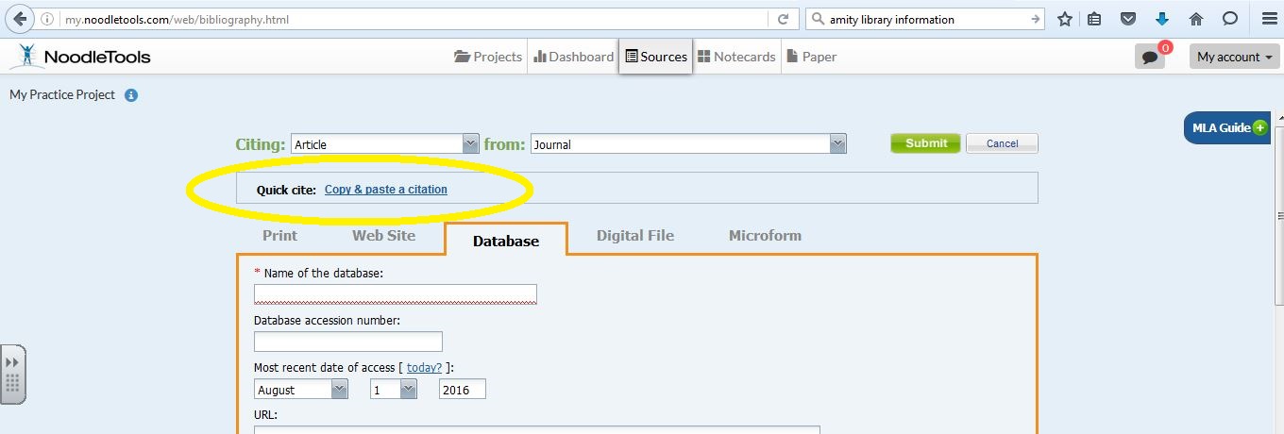
Task: Click the URL input field
Action: pos(537,429)
